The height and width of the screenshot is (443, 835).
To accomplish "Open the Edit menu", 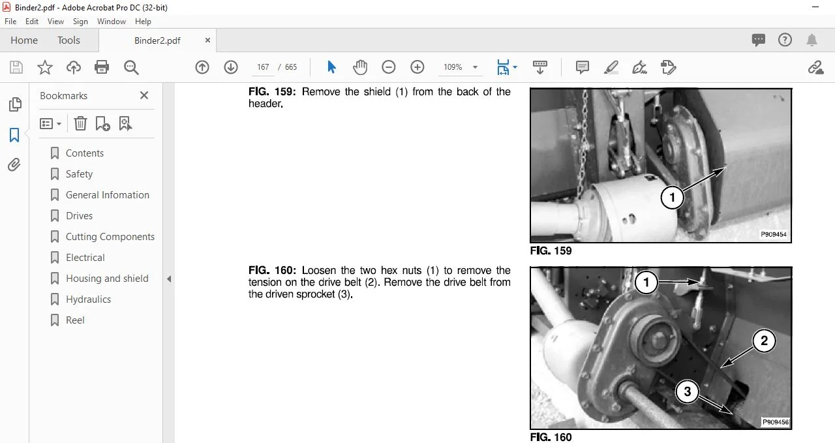I will [x=32, y=22].
